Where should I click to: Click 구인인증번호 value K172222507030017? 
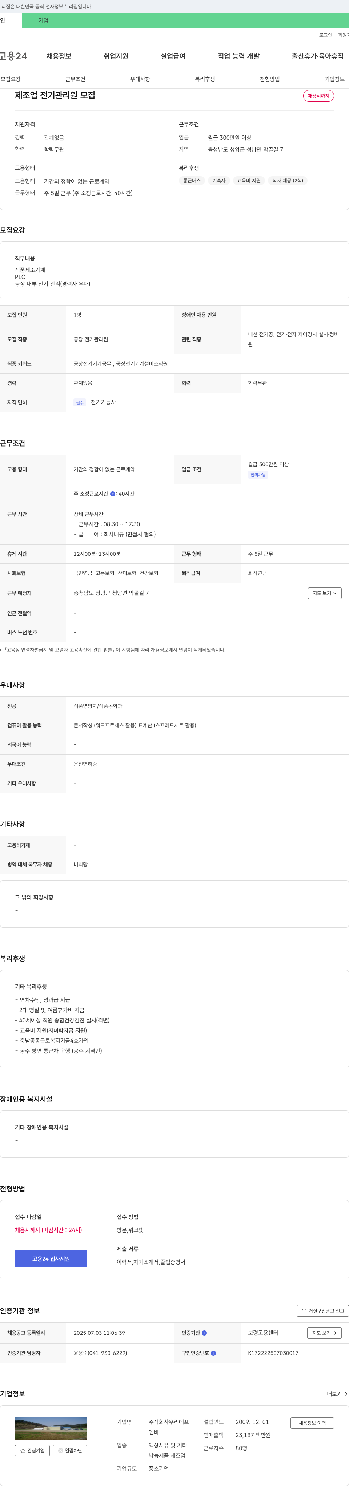273,1353
